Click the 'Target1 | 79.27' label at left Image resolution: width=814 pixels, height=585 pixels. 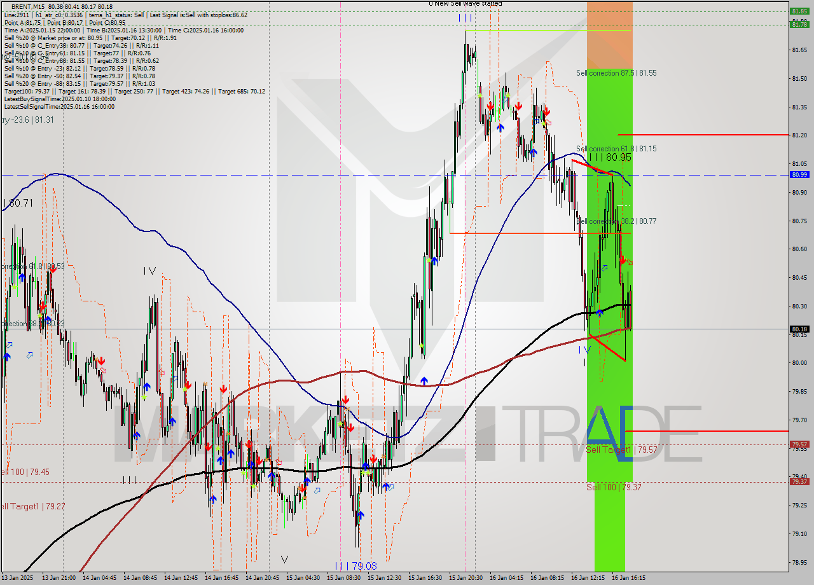pyautogui.click(x=32, y=506)
